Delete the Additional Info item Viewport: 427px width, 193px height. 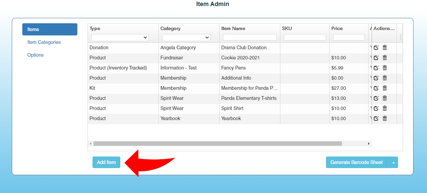click(384, 78)
